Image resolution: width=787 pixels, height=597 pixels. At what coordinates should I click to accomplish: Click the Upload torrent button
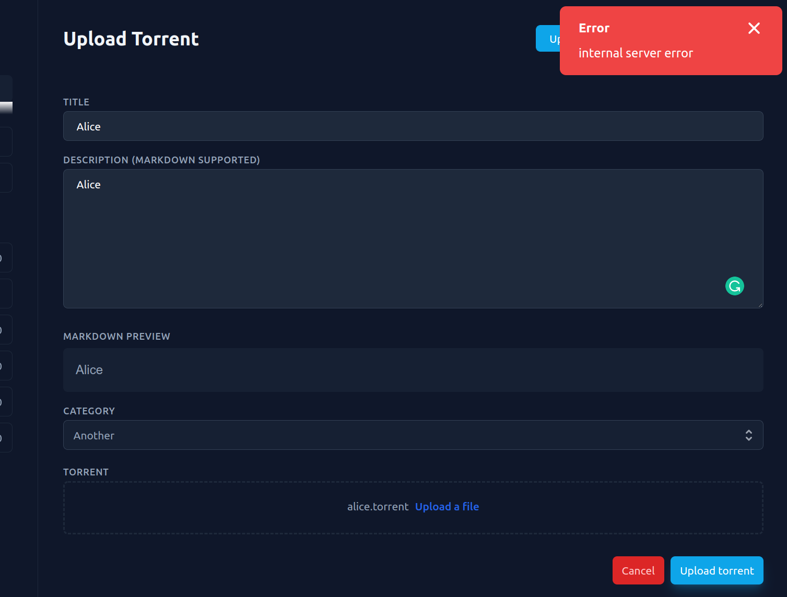pyautogui.click(x=716, y=570)
